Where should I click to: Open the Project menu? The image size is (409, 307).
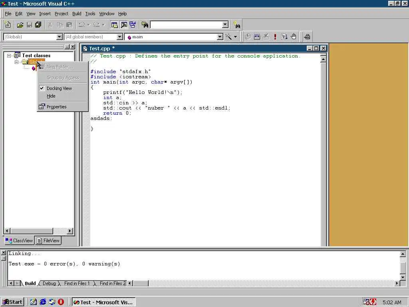62,14
